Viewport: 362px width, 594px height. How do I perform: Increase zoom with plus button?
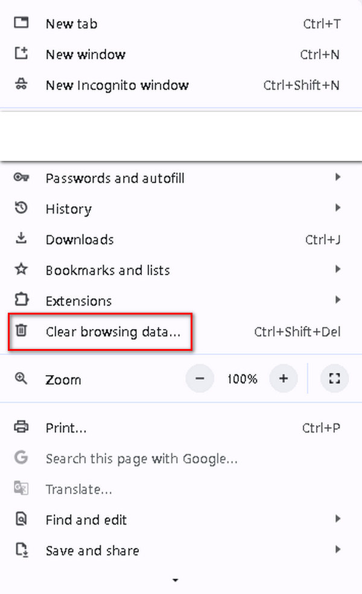284,379
